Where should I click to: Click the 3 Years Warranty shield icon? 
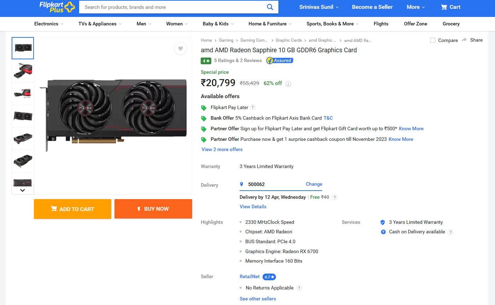tap(383, 222)
